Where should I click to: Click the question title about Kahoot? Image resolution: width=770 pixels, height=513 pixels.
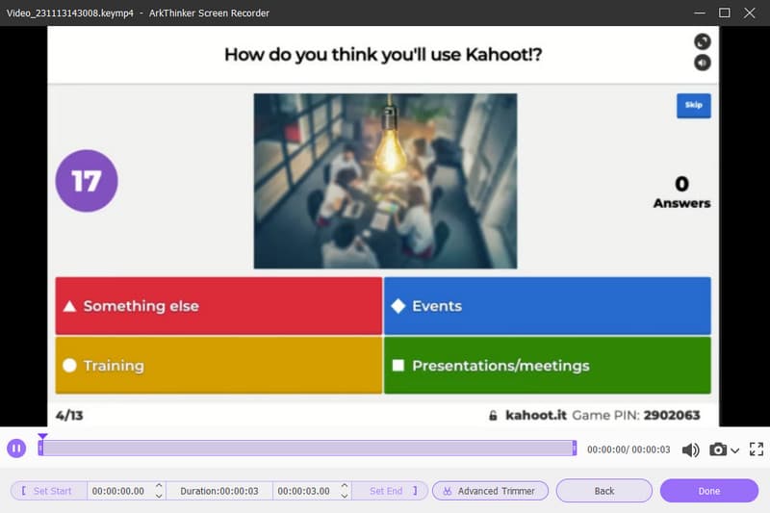click(383, 55)
